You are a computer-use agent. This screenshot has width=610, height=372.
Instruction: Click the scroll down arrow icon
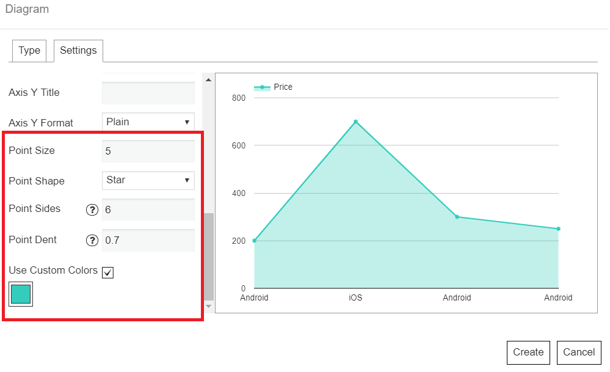(208, 306)
